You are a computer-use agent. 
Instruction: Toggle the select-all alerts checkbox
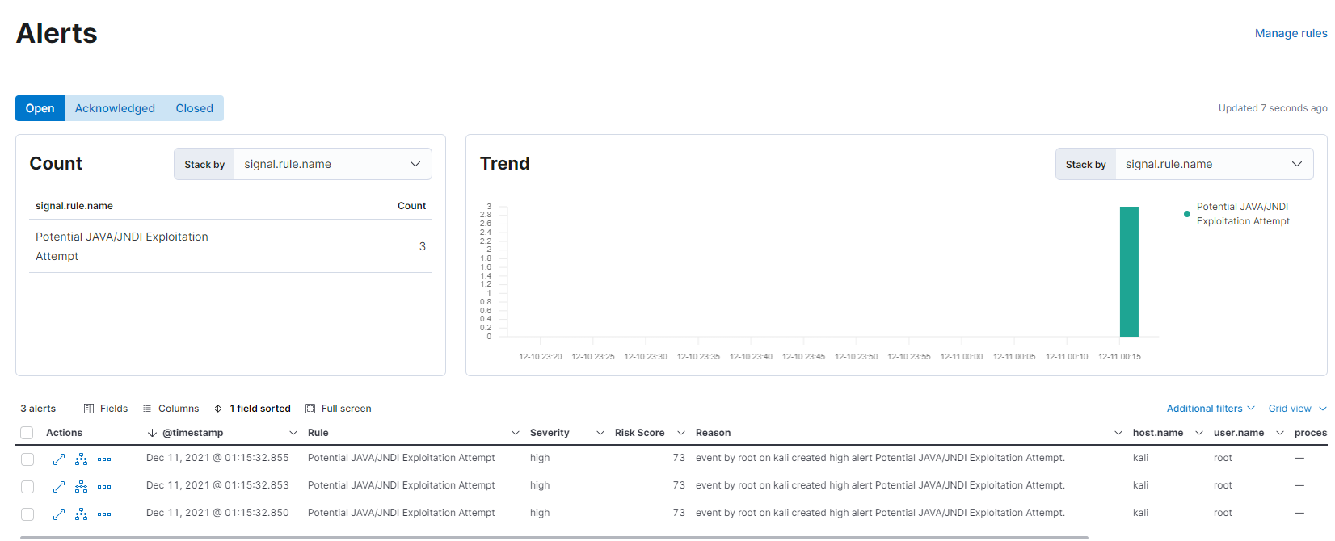[27, 433]
